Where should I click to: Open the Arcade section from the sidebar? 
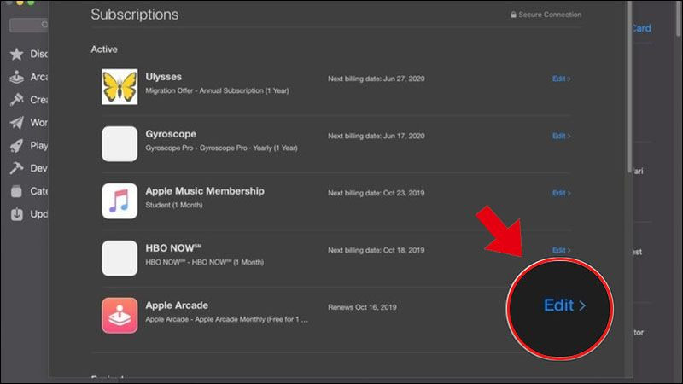click(16, 77)
